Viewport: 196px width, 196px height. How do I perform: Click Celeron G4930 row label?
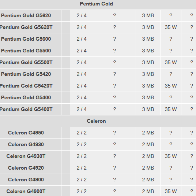pos(26,144)
